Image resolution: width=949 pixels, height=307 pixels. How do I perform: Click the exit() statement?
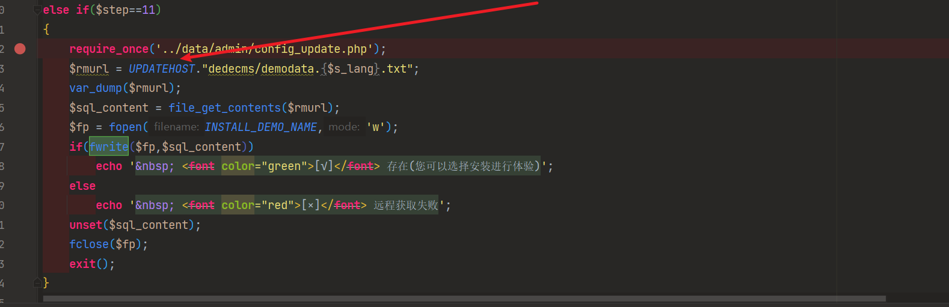tap(92, 264)
